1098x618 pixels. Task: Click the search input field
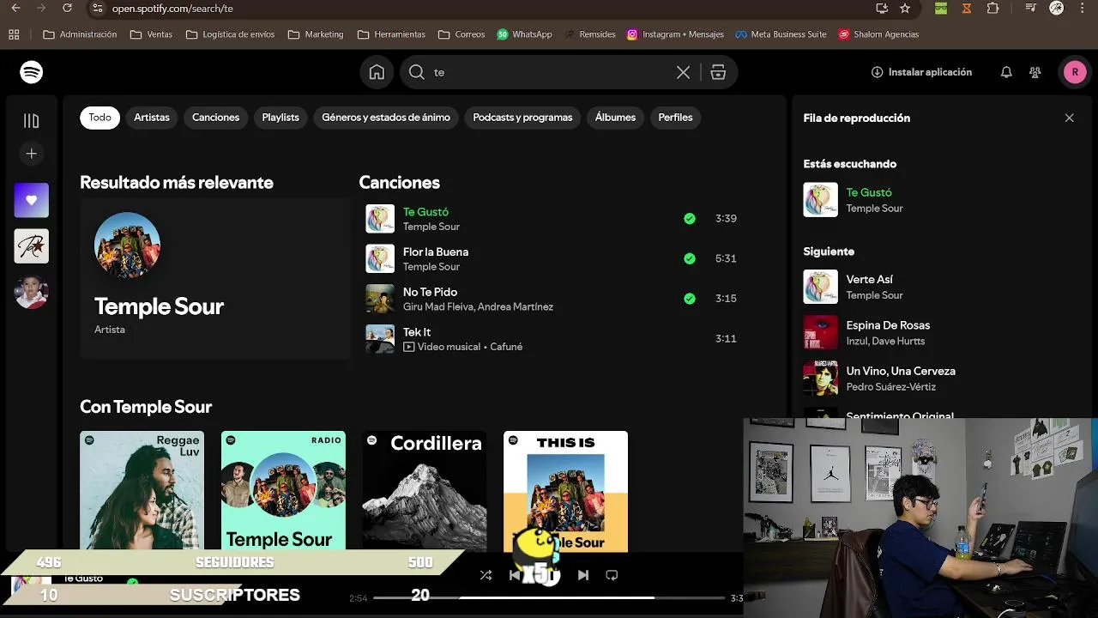pyautogui.click(x=549, y=73)
